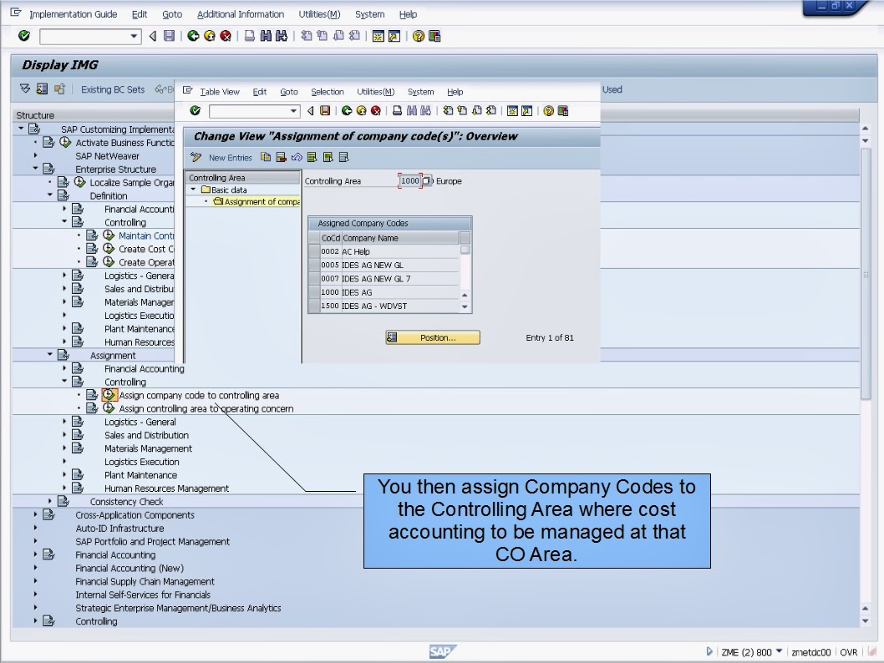Click the Copy icon next to New Entries

tap(264, 157)
